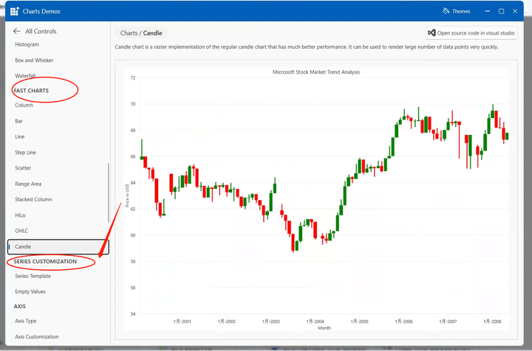Click the FAST CHARTS section header

point(31,91)
